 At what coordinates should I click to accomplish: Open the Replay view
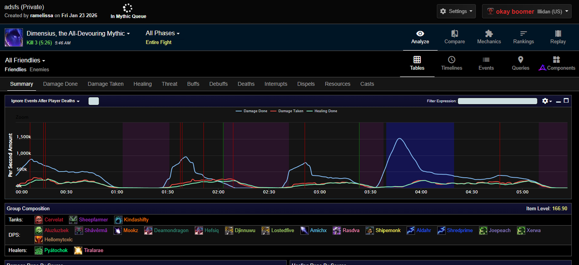pos(558,37)
